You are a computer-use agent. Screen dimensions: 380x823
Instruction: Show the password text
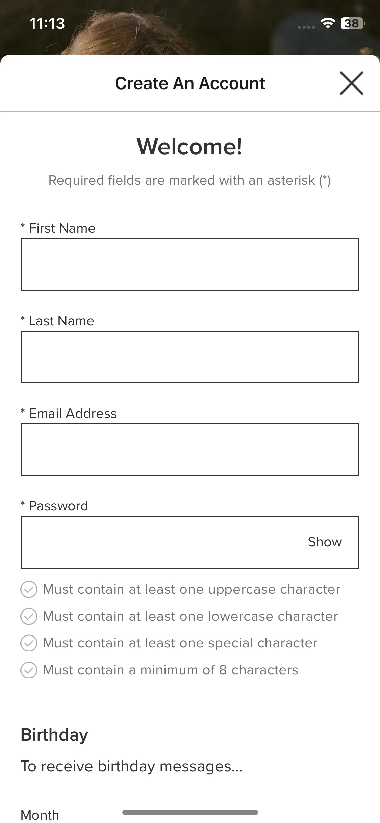(325, 542)
